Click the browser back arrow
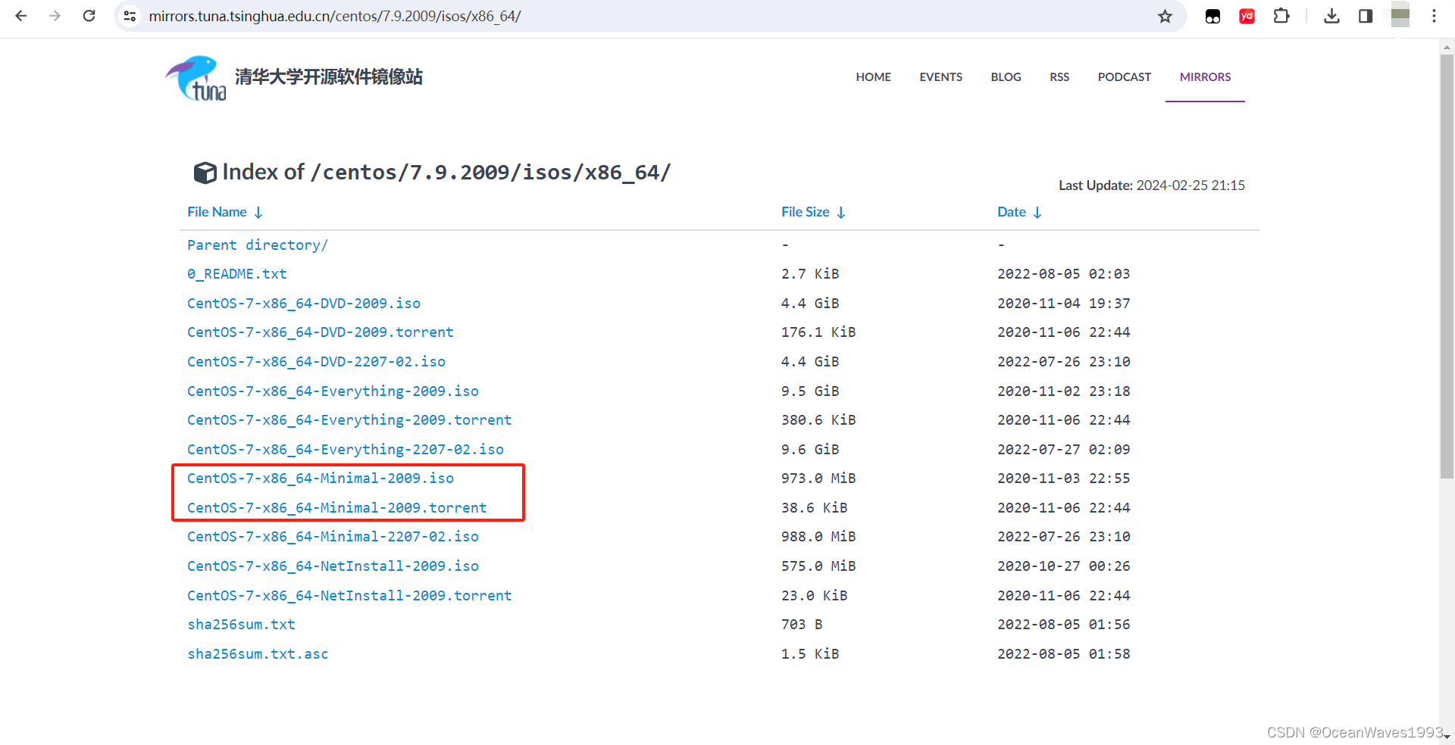The height and width of the screenshot is (745, 1455). tap(21, 16)
